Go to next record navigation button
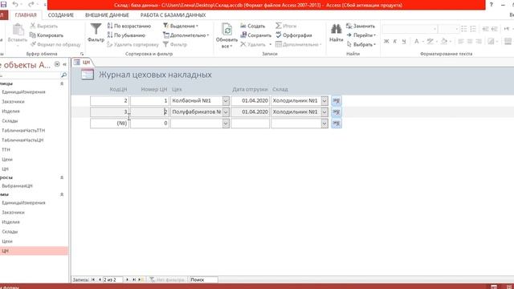The image size is (514, 289). [127, 280]
